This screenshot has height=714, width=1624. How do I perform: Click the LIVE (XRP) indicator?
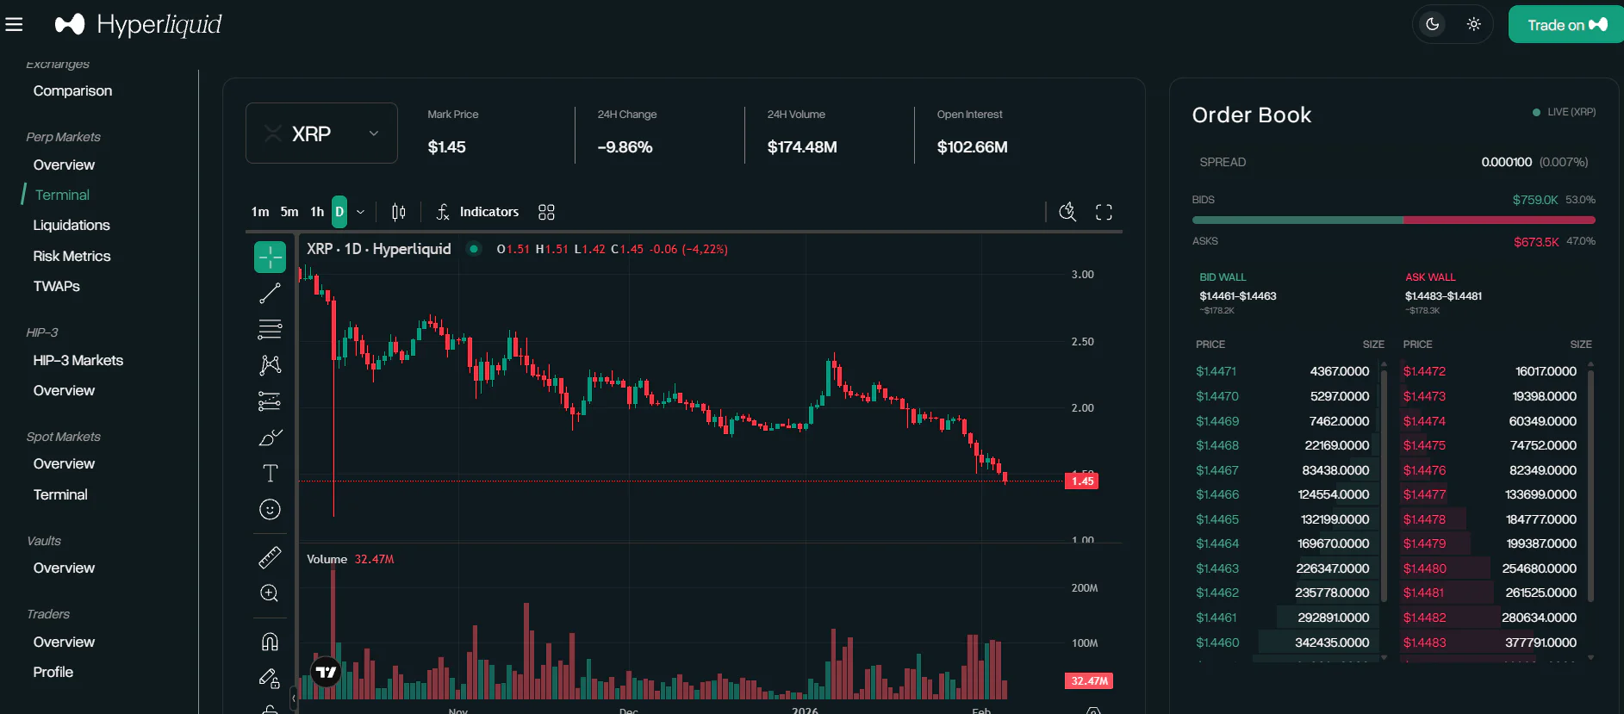point(1564,112)
